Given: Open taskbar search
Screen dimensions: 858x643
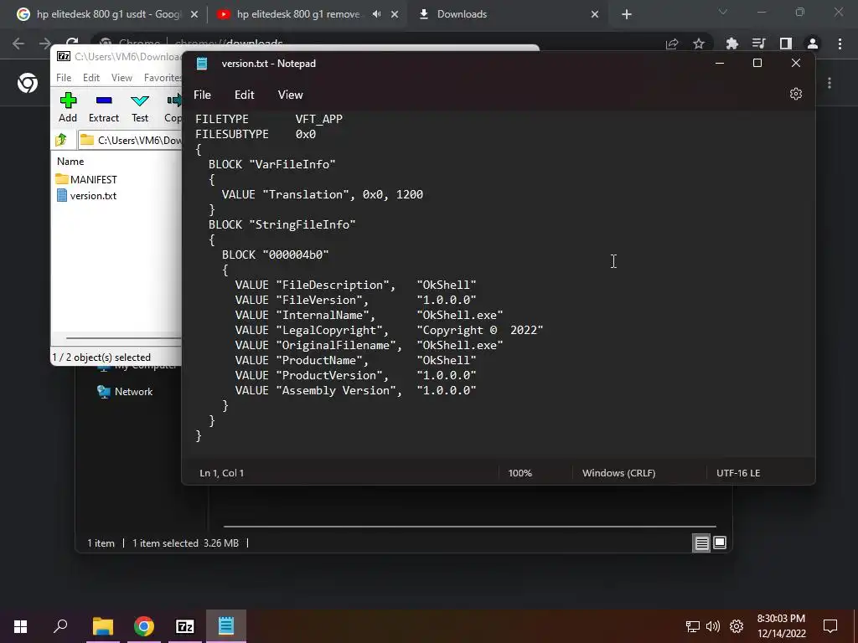Looking at the screenshot, I should click(x=60, y=626).
